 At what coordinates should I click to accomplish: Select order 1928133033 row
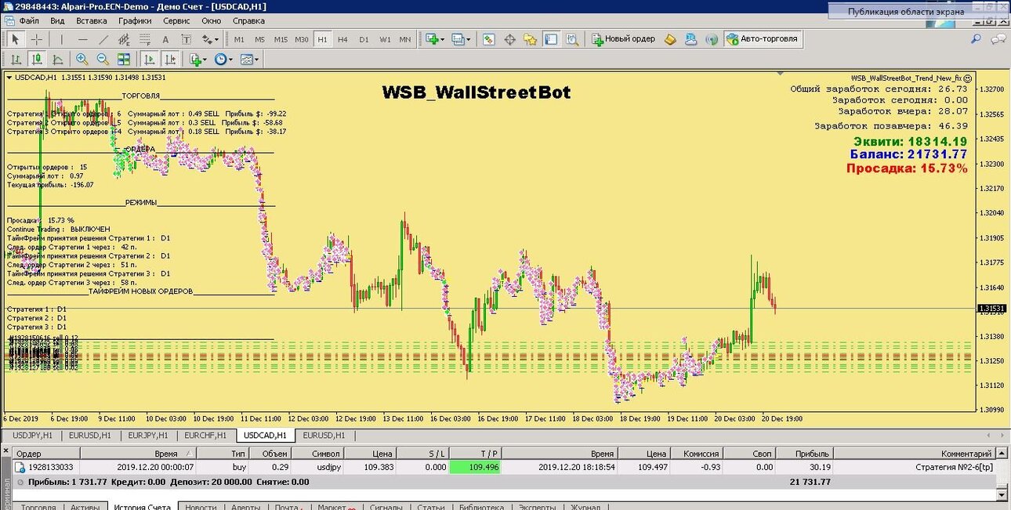505,467
